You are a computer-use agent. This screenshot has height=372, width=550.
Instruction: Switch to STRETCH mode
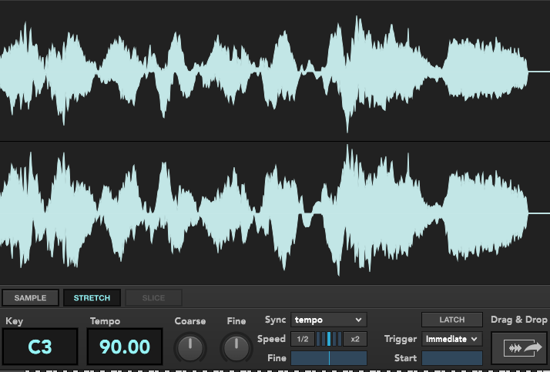pyautogui.click(x=92, y=298)
